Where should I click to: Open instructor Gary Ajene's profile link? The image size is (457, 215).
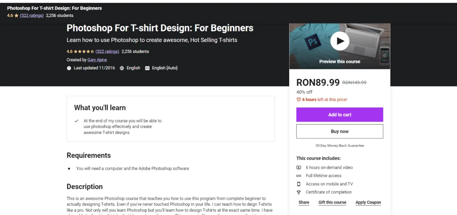[x=97, y=60]
